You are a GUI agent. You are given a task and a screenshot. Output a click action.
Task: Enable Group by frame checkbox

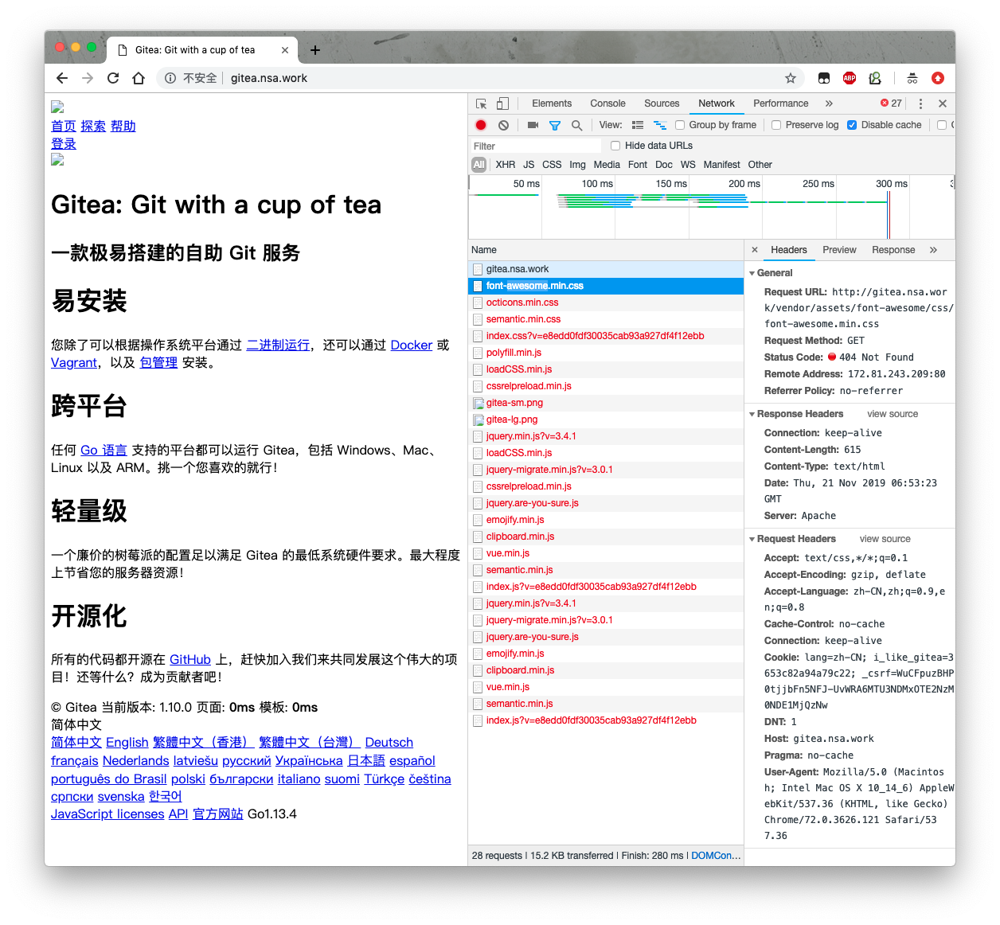pos(680,125)
